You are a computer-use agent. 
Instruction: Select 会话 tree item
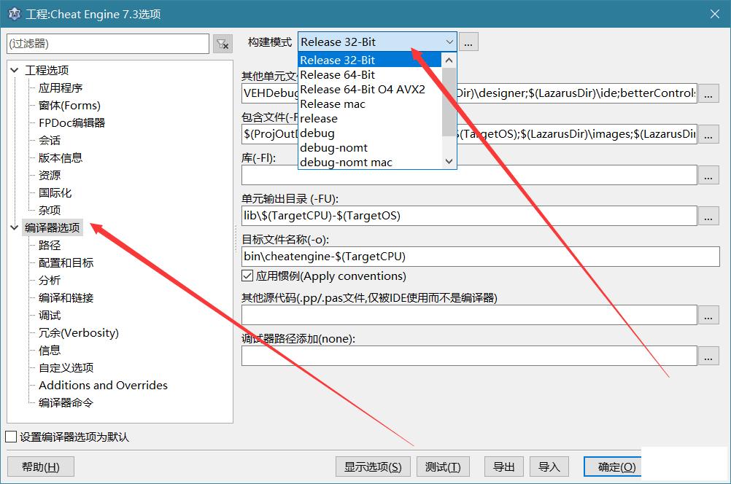click(50, 141)
